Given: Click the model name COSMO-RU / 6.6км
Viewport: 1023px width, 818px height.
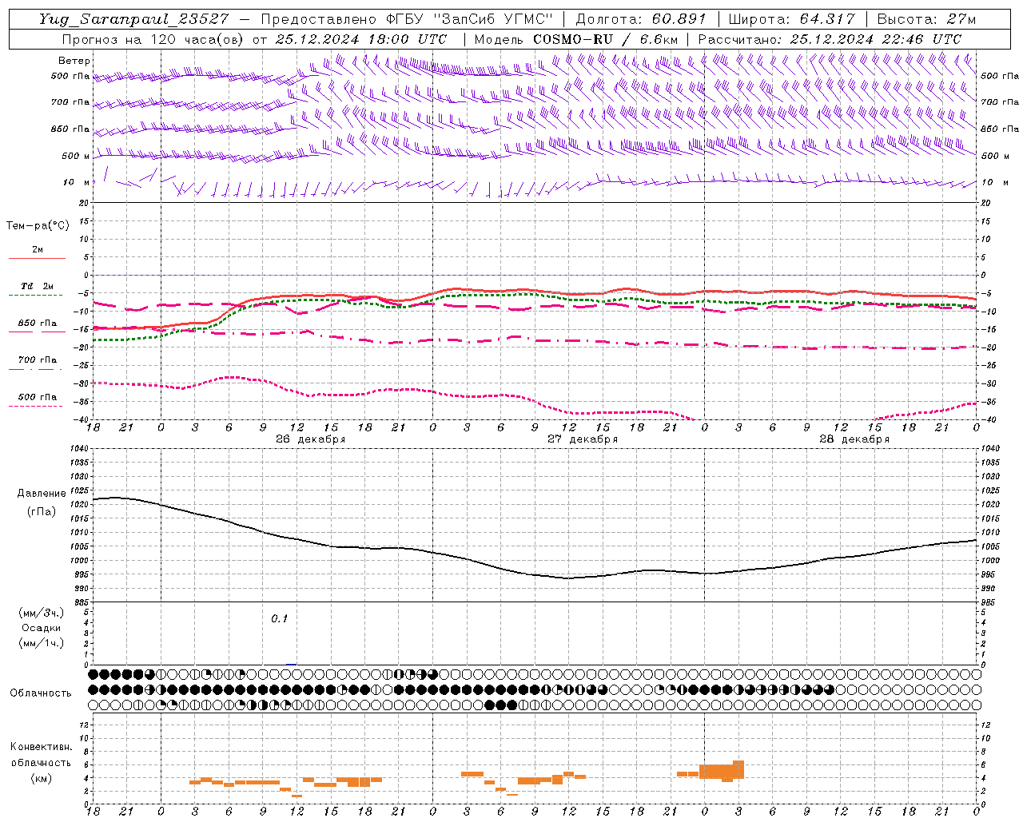Looking at the screenshot, I should 606,39.
